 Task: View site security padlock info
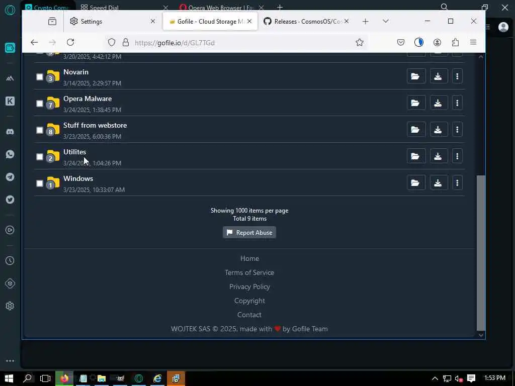pos(125,42)
